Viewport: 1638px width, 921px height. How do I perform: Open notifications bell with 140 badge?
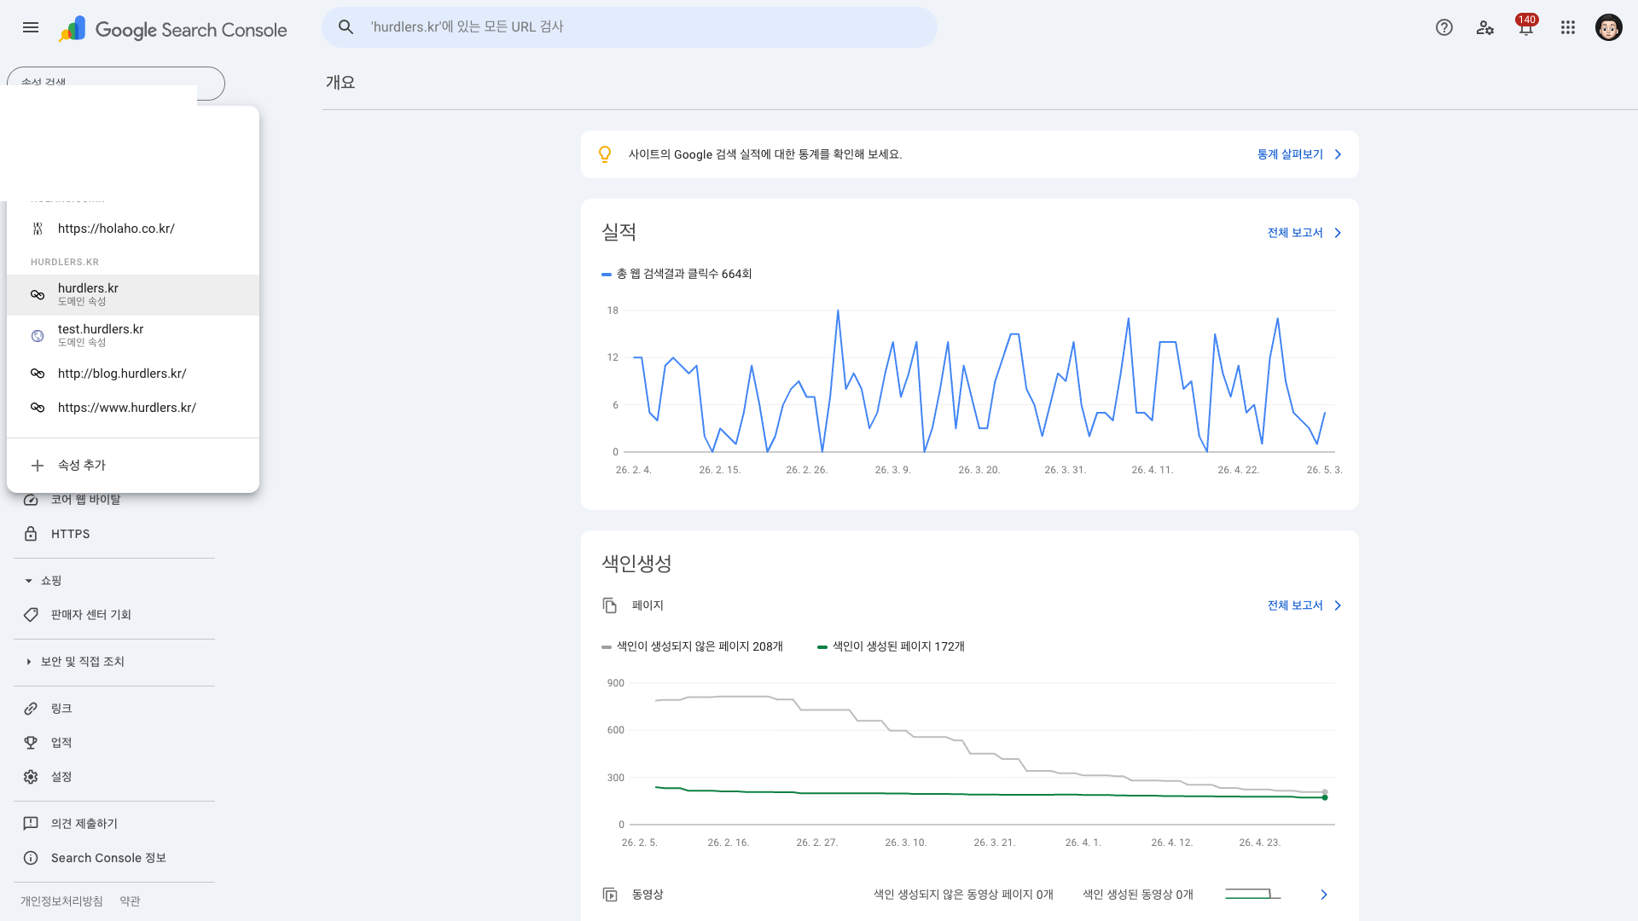[1526, 27]
